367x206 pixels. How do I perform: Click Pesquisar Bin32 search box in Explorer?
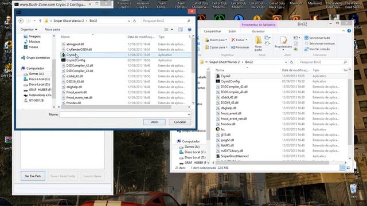click(323, 62)
